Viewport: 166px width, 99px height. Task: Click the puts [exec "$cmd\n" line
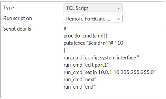point(94,43)
